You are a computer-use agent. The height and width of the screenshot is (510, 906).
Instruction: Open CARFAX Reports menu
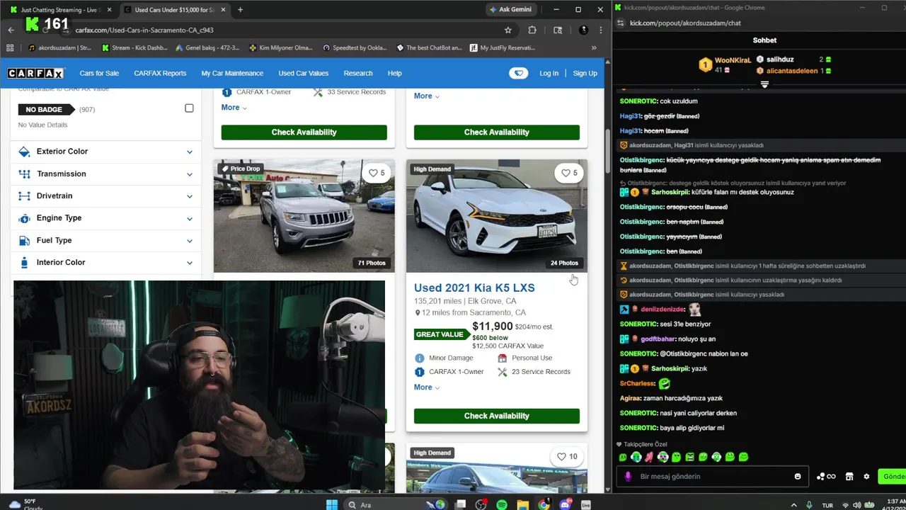click(x=160, y=73)
